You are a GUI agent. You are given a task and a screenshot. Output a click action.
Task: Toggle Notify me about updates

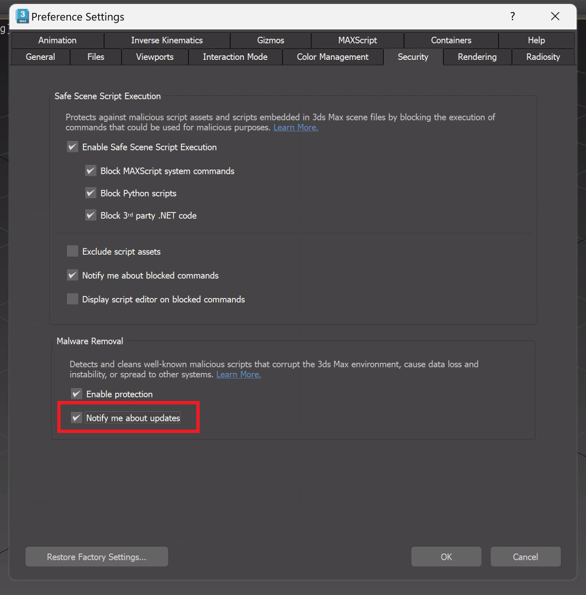point(76,417)
